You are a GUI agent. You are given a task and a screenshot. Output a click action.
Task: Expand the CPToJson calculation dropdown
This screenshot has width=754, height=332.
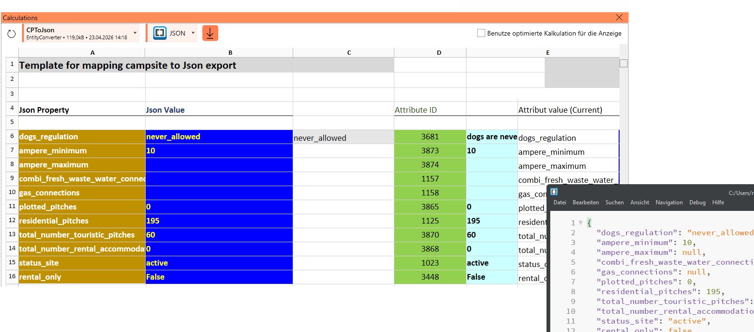[135, 33]
